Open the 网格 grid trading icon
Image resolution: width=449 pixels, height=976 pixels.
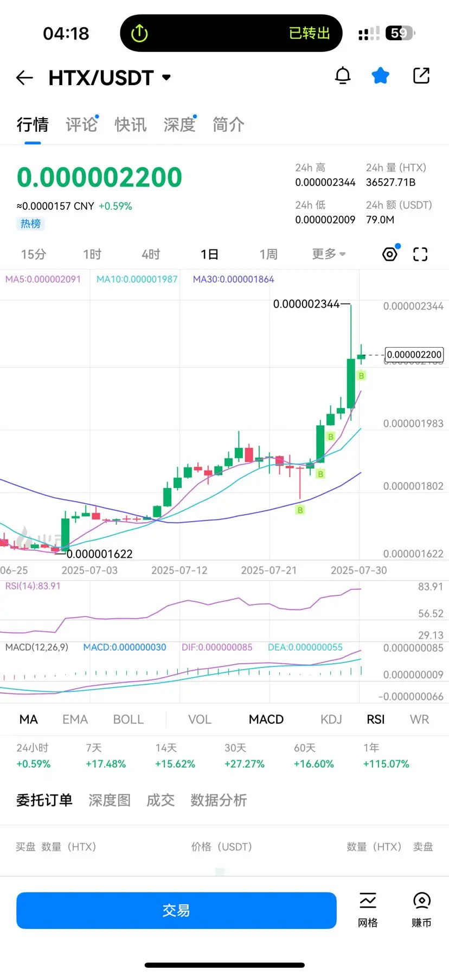(368, 910)
